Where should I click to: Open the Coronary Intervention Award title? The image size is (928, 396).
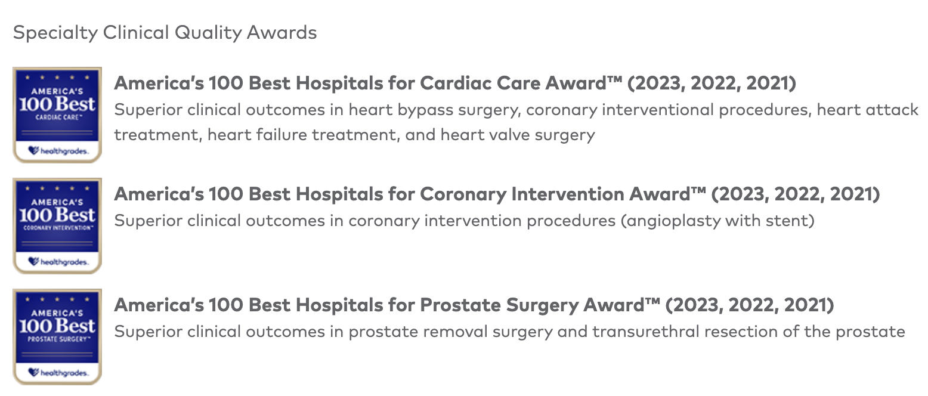497,194
